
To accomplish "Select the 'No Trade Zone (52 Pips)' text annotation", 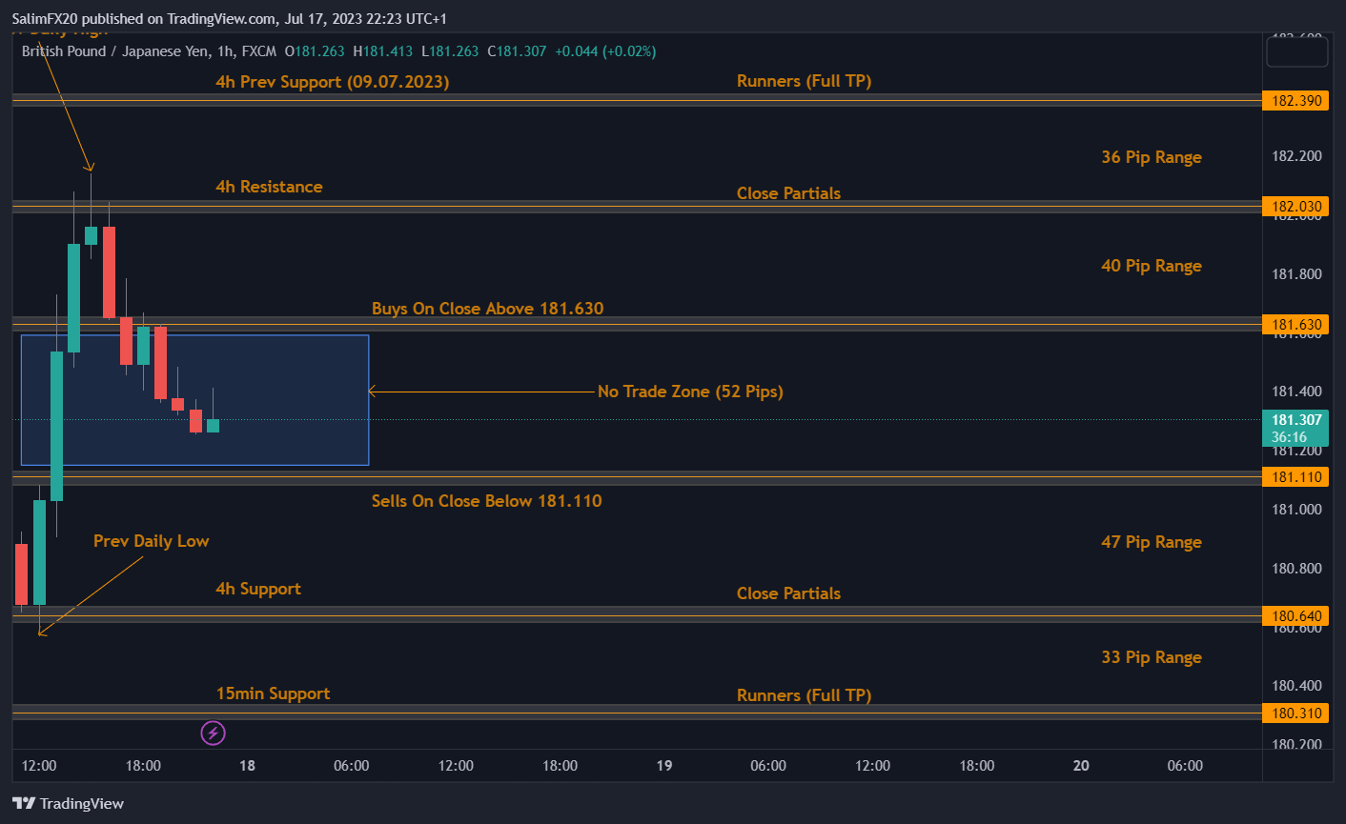I will point(690,392).
